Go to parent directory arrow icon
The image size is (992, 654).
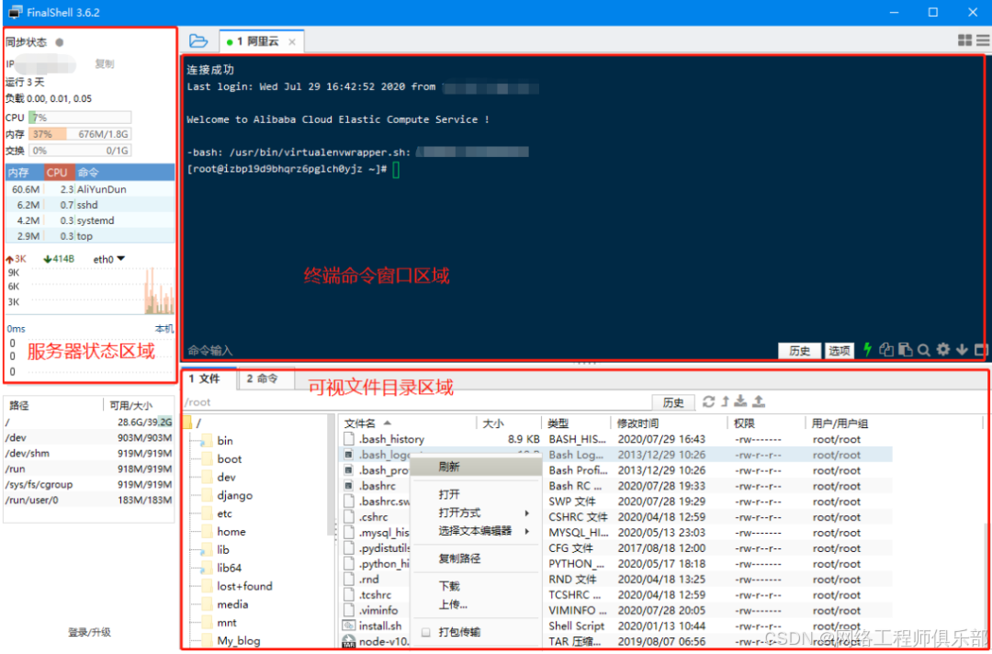coord(726,401)
